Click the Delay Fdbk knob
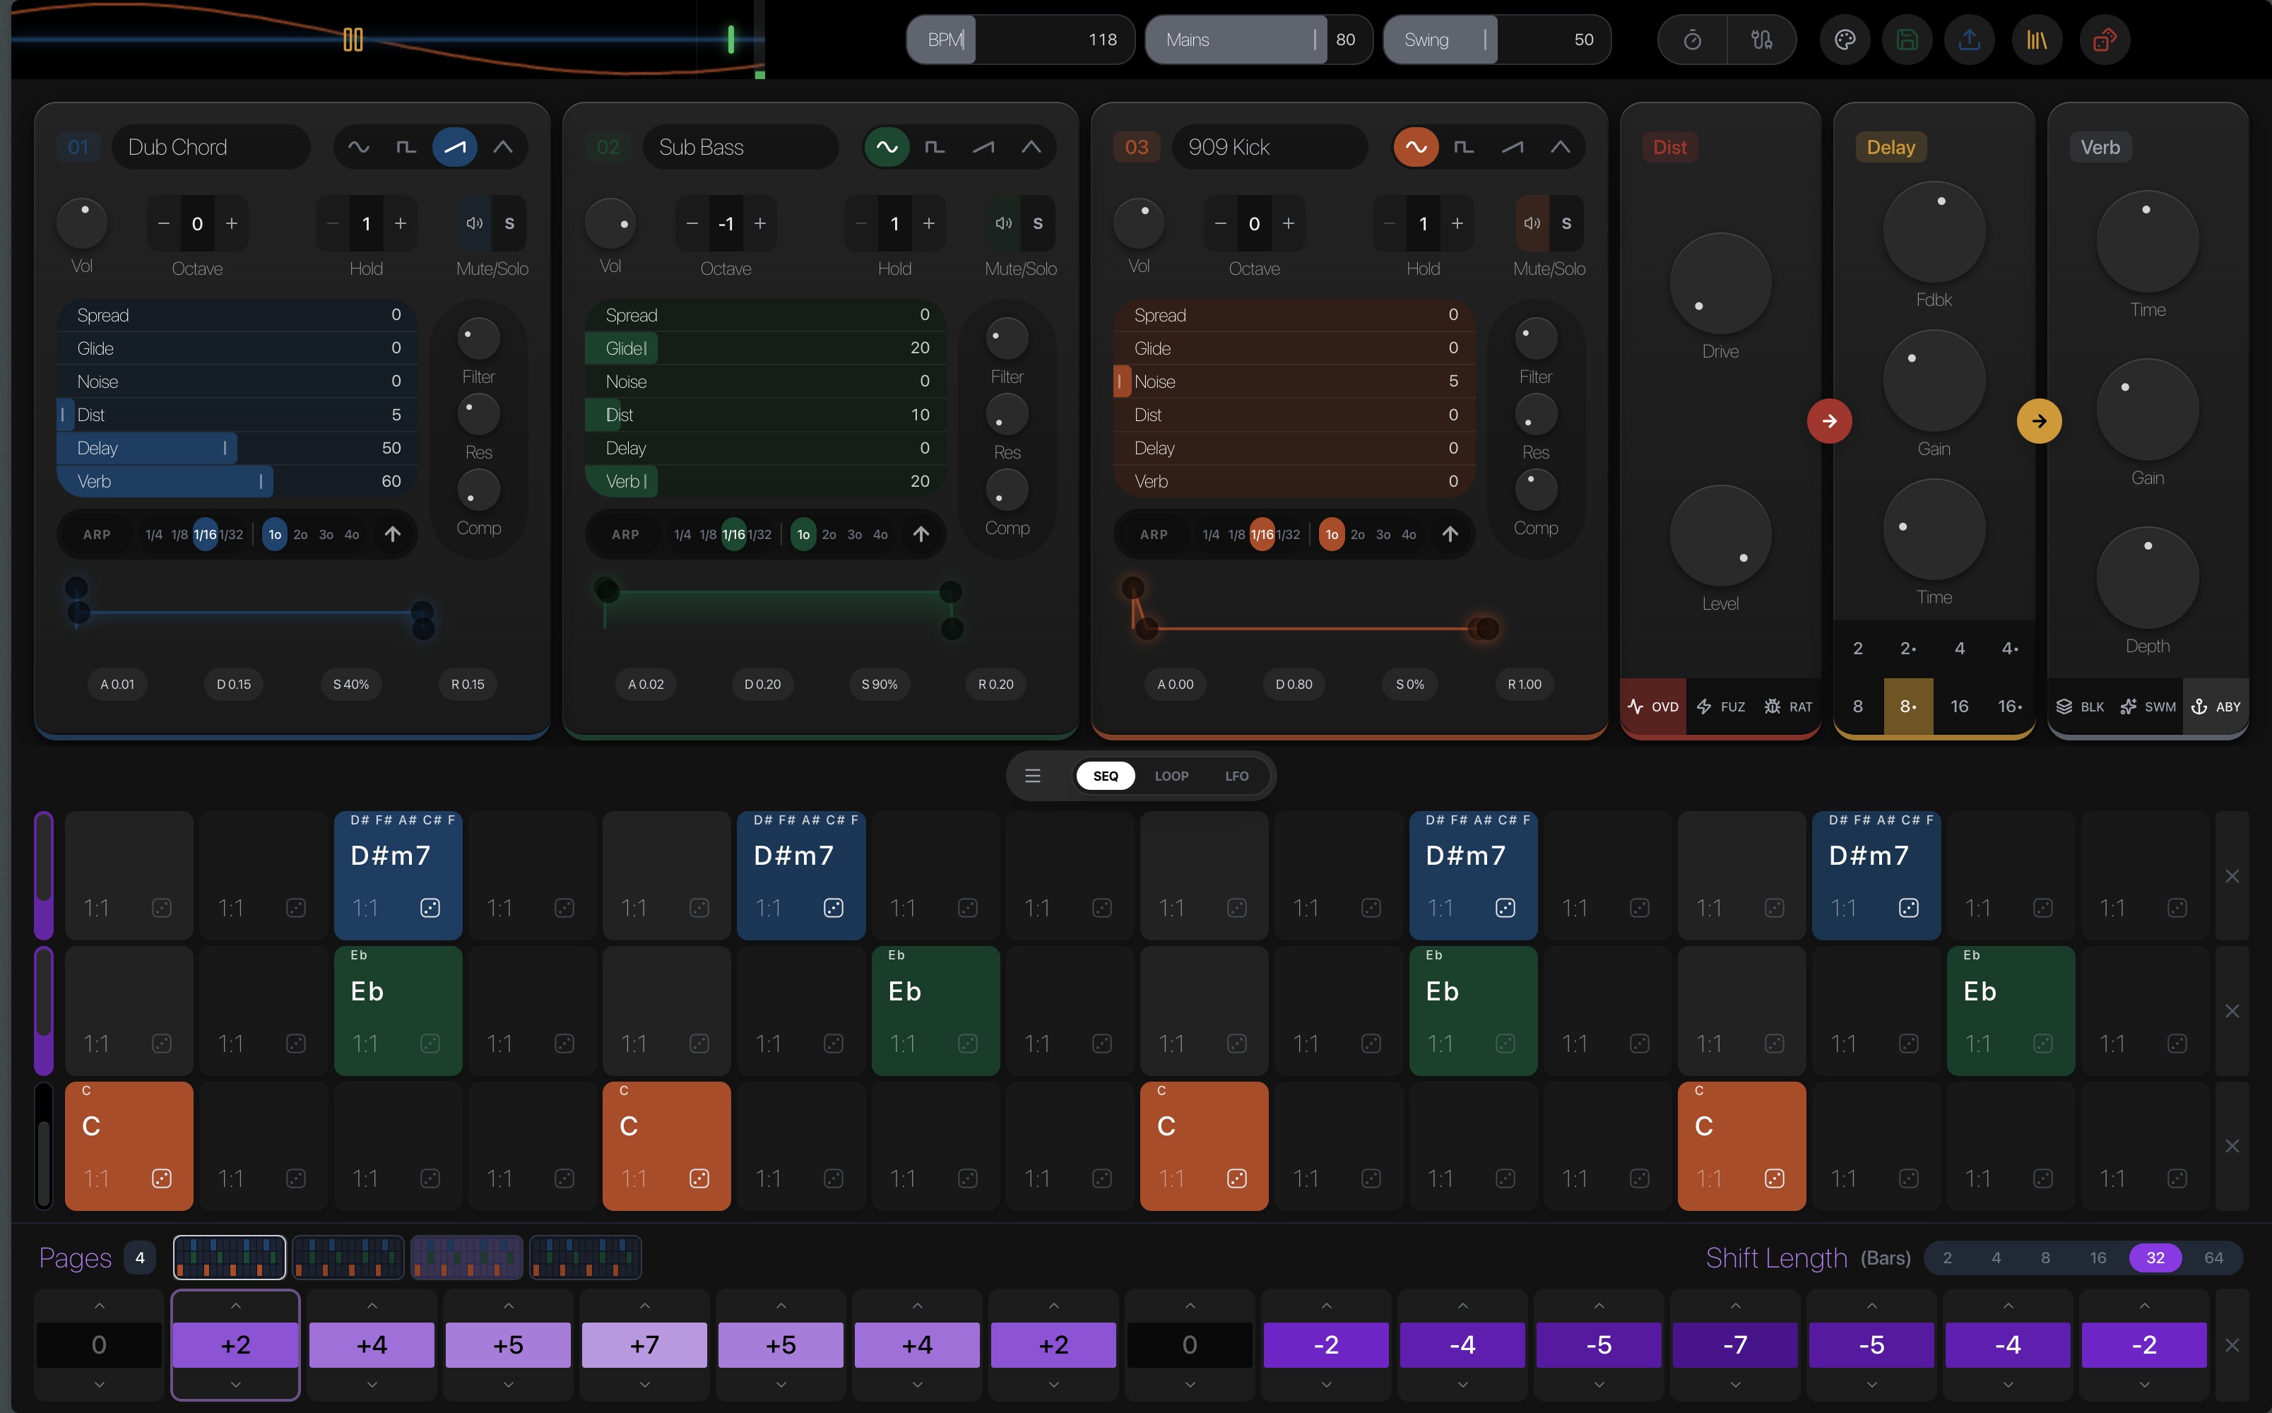Screen dimensions: 2272x1413 pyautogui.click(x=1934, y=232)
